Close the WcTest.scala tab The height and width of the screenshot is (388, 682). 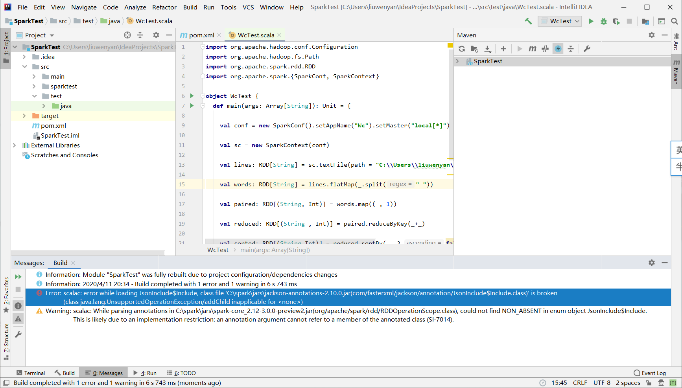279,35
